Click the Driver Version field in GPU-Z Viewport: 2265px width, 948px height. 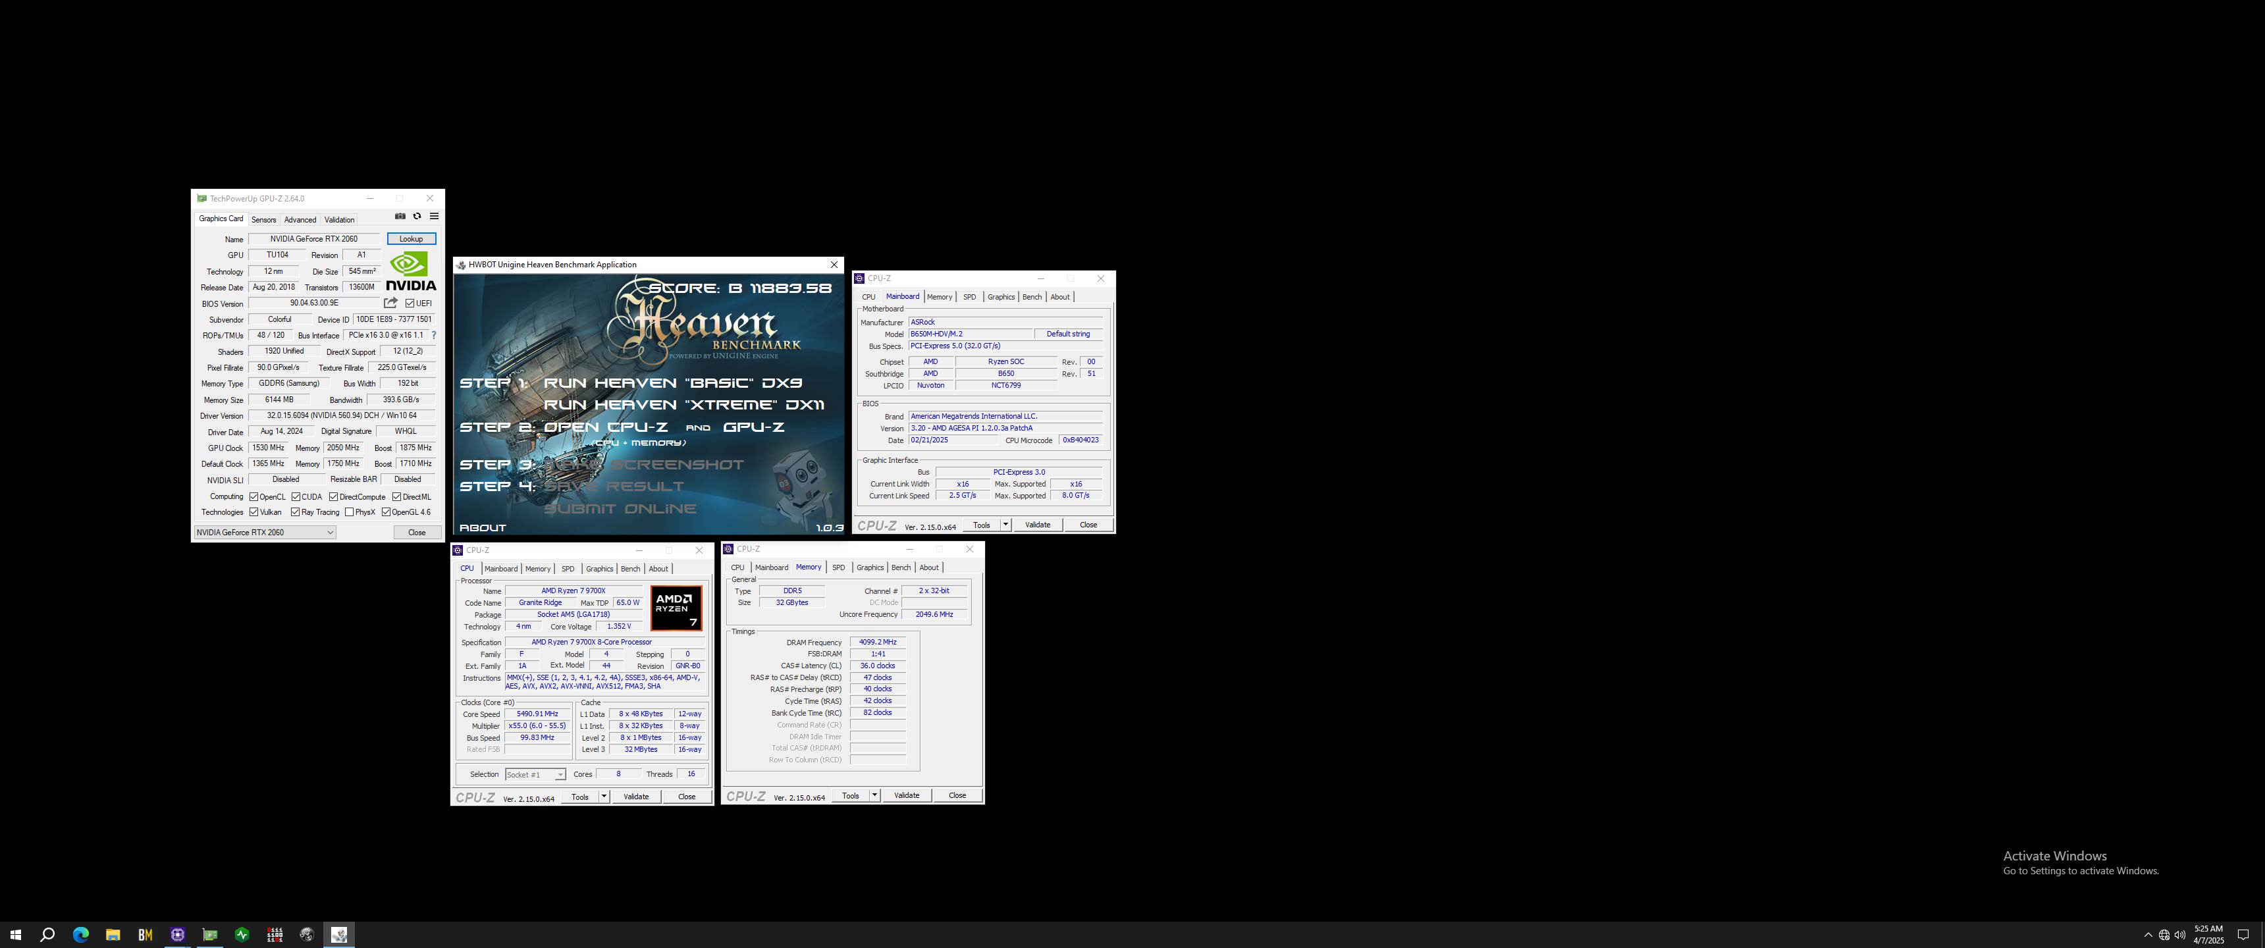click(x=342, y=416)
